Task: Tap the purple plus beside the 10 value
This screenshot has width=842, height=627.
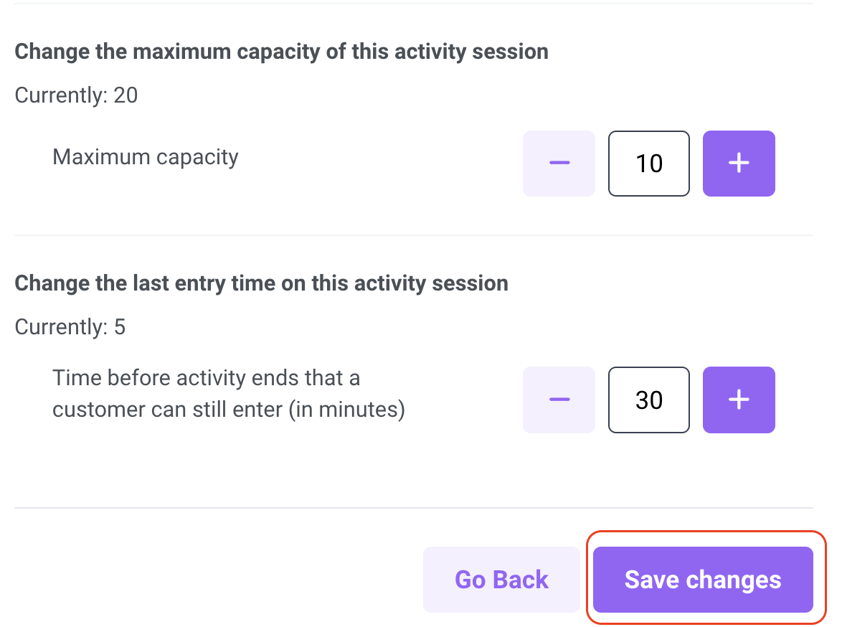Action: pyautogui.click(x=739, y=164)
